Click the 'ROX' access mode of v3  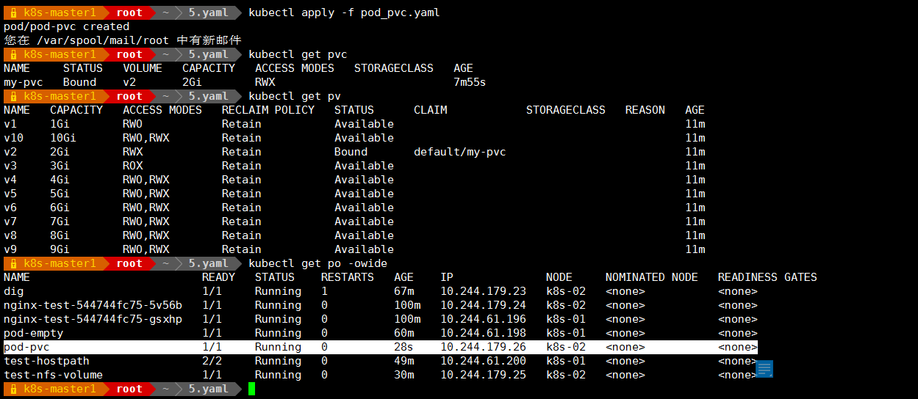click(132, 166)
